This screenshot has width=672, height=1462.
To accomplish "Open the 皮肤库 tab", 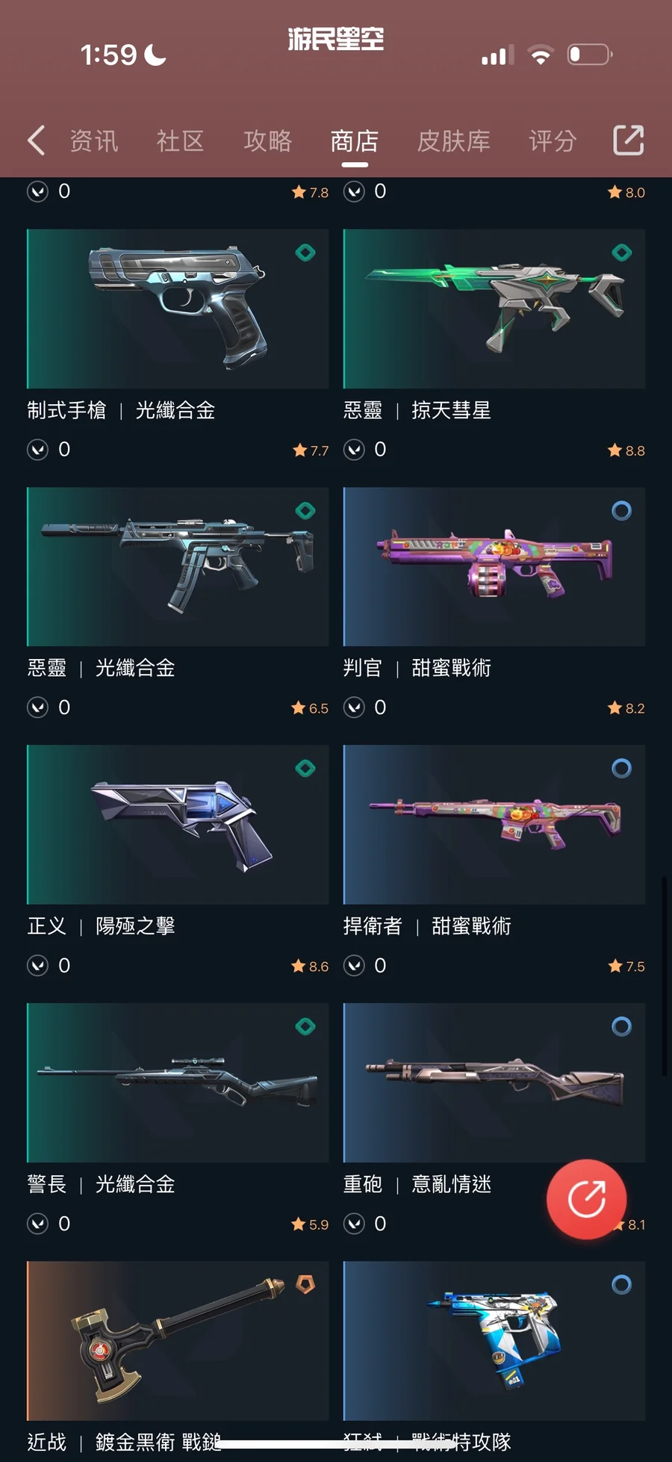I will [x=453, y=140].
